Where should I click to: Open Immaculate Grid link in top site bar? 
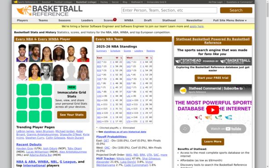[156, 2]
